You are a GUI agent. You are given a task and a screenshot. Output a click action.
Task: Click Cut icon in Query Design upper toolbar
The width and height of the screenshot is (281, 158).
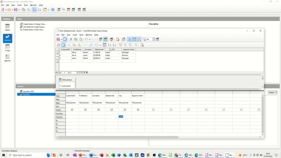[71, 39]
